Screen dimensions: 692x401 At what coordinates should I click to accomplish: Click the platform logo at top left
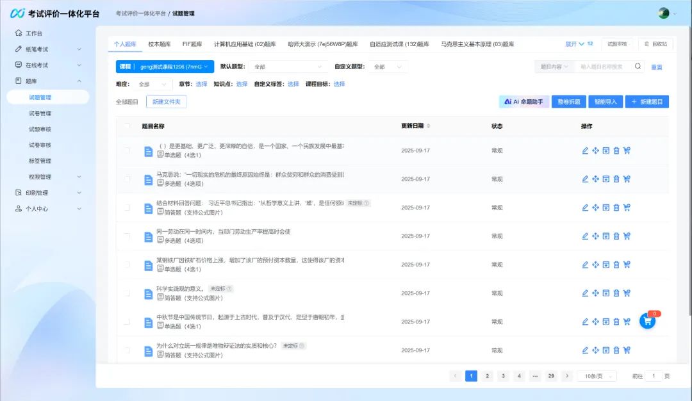[x=17, y=13]
